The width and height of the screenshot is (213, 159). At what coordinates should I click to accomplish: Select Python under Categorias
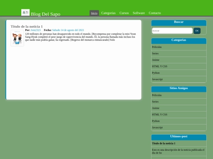tap(179, 73)
